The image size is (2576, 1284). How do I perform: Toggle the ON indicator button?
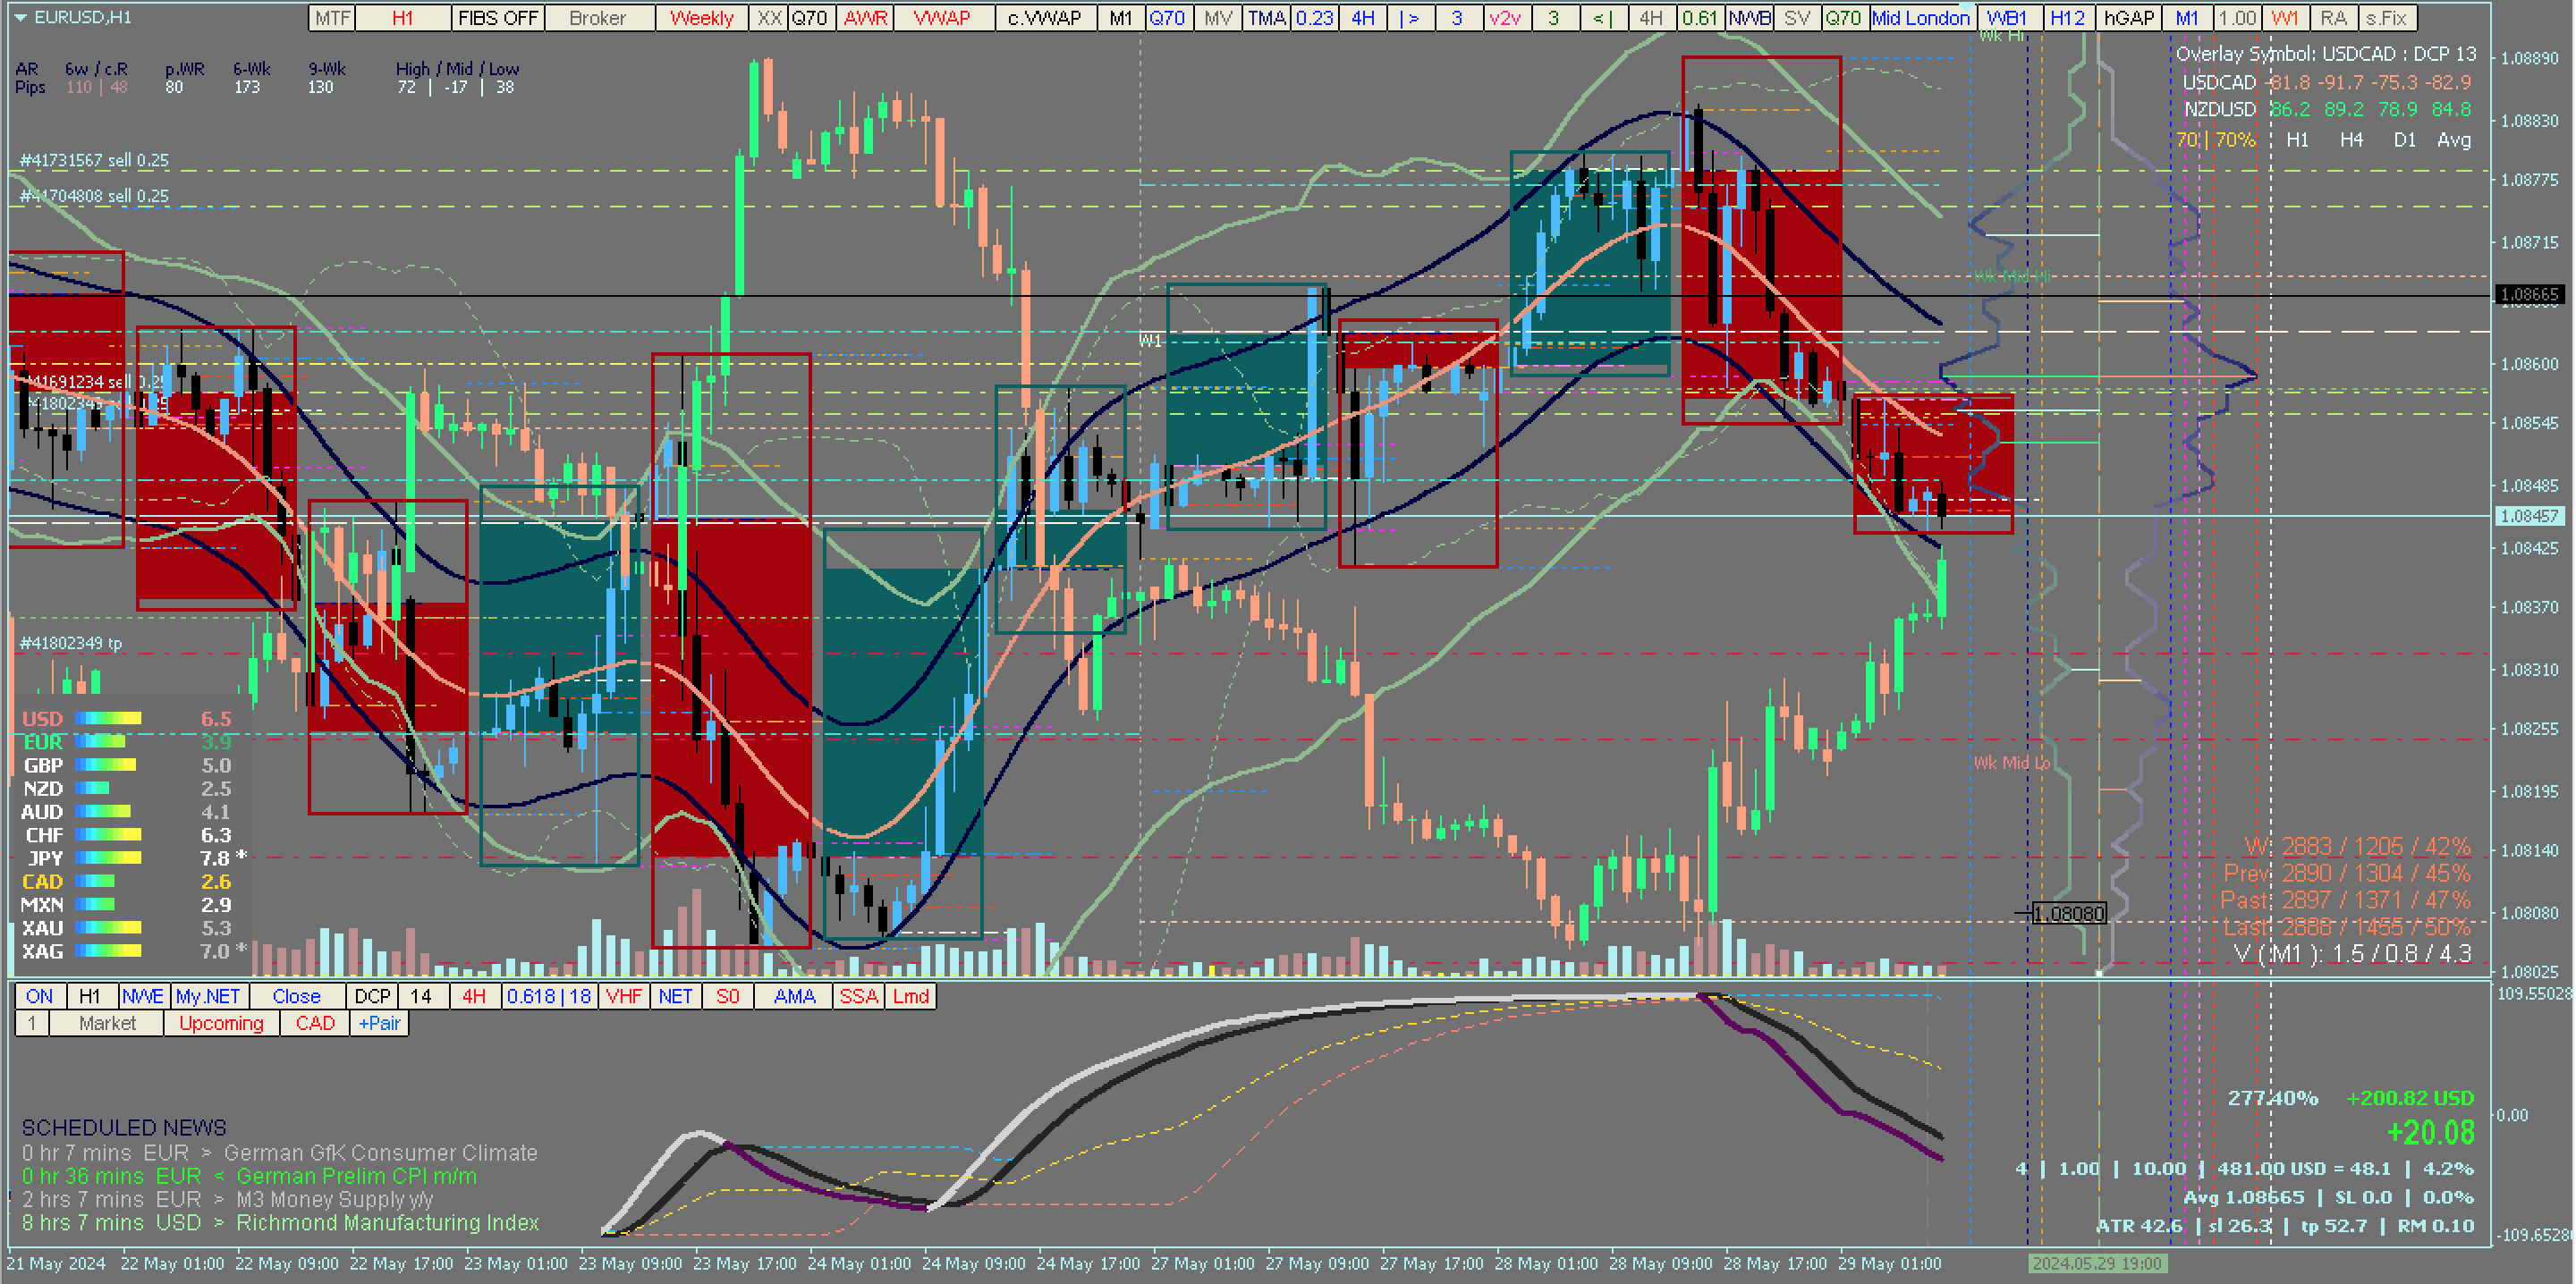[x=40, y=997]
